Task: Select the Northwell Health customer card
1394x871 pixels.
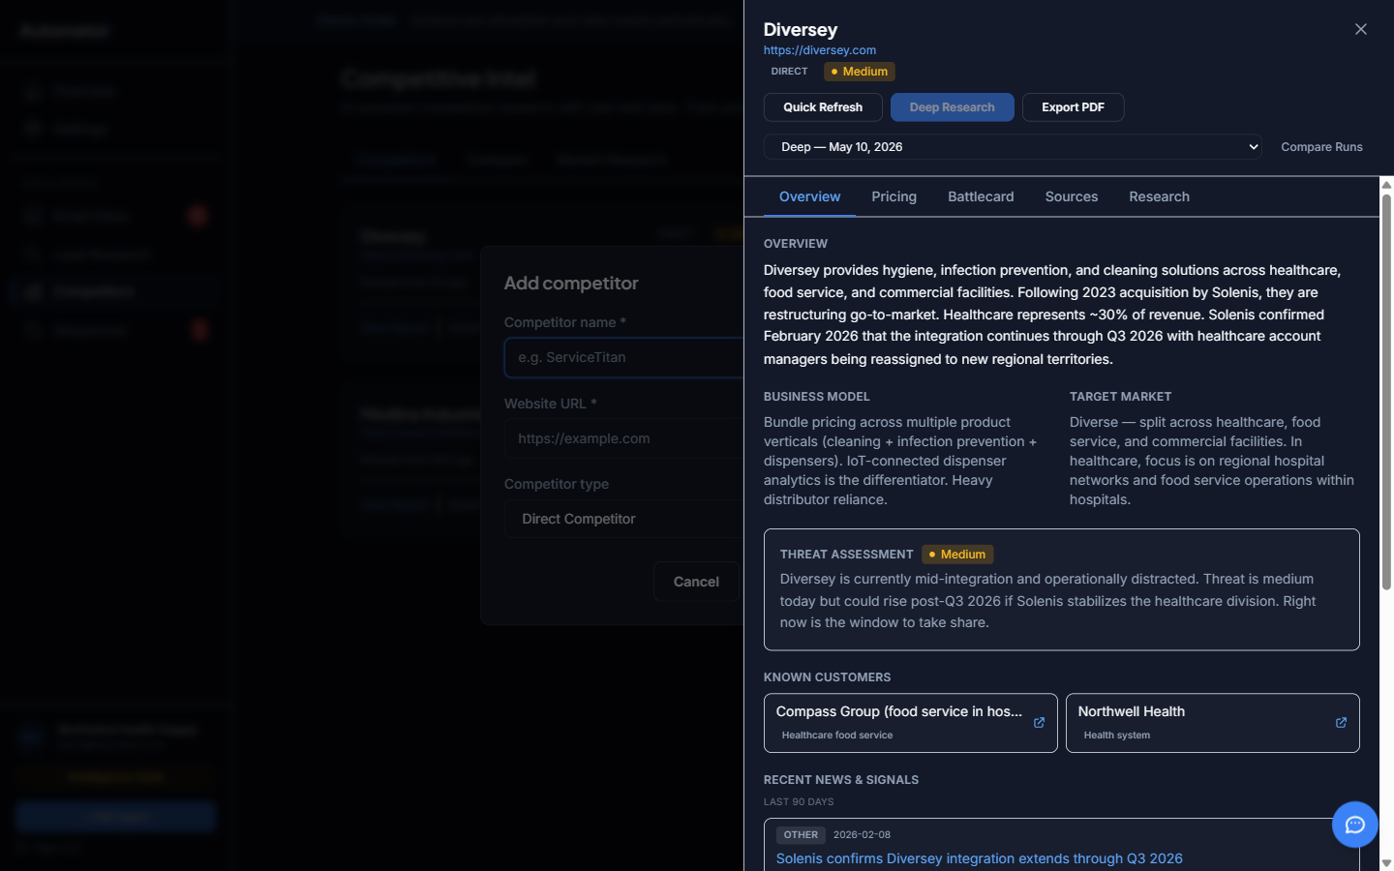Action: [x=1213, y=723]
